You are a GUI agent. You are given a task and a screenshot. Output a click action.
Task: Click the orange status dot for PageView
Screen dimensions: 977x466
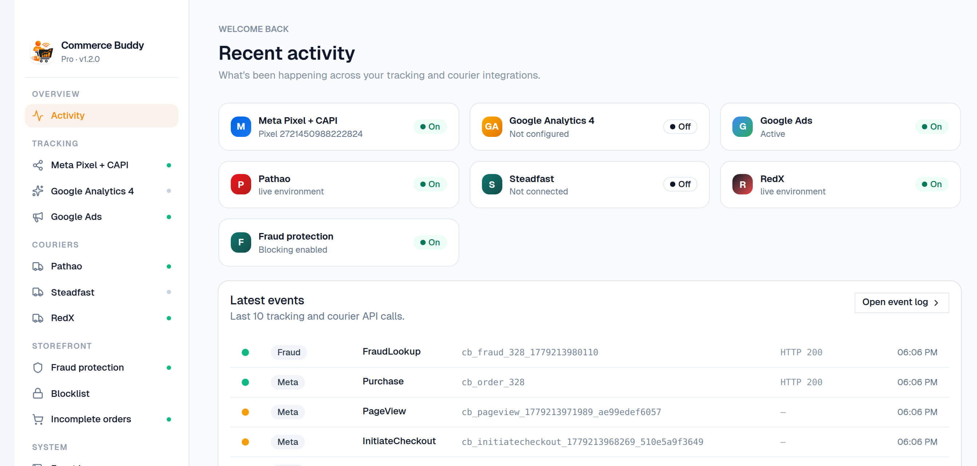[245, 412]
